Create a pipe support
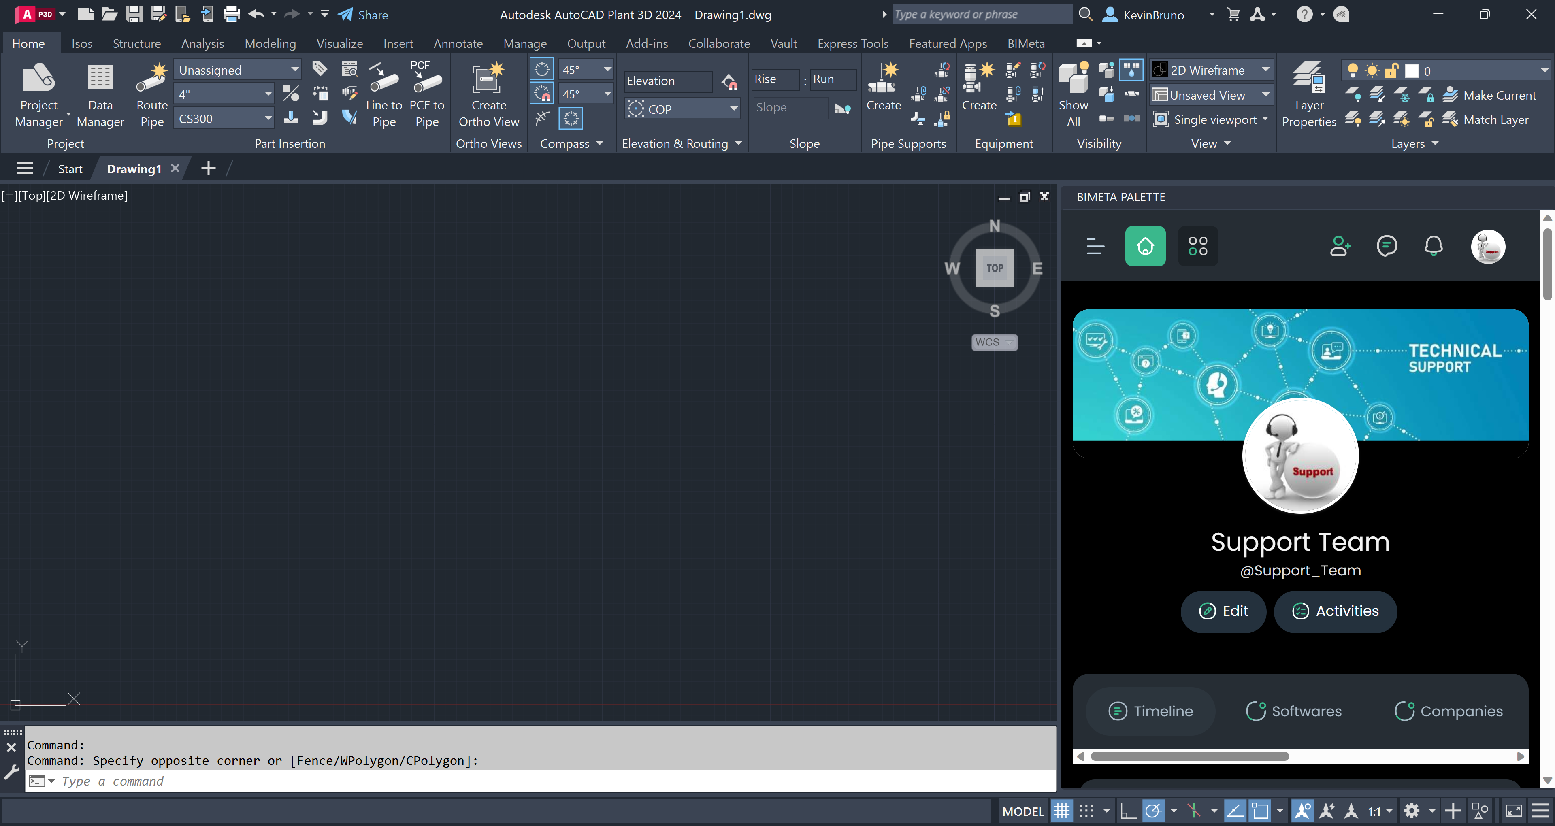1555x826 pixels. pos(883,86)
